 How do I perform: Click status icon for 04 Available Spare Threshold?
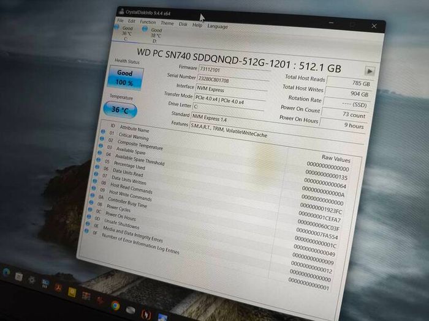click(99, 153)
